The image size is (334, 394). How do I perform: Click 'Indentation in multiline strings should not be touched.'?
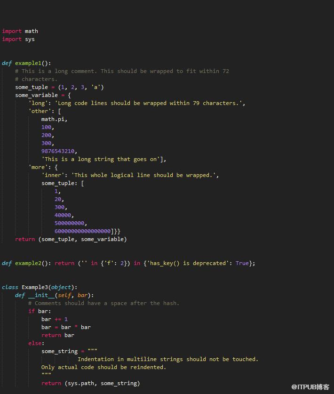(x=168, y=359)
